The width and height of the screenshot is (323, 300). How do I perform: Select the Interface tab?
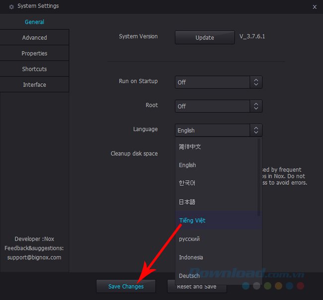[x=34, y=84]
